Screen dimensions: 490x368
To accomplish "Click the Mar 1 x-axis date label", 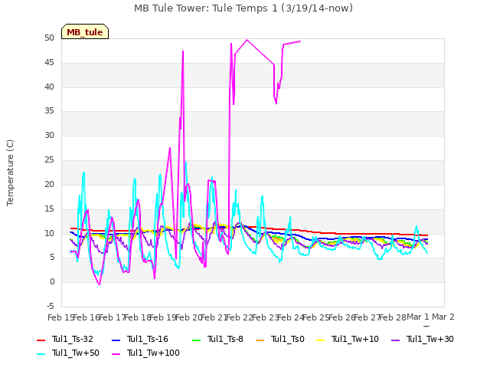I will 418,317.
